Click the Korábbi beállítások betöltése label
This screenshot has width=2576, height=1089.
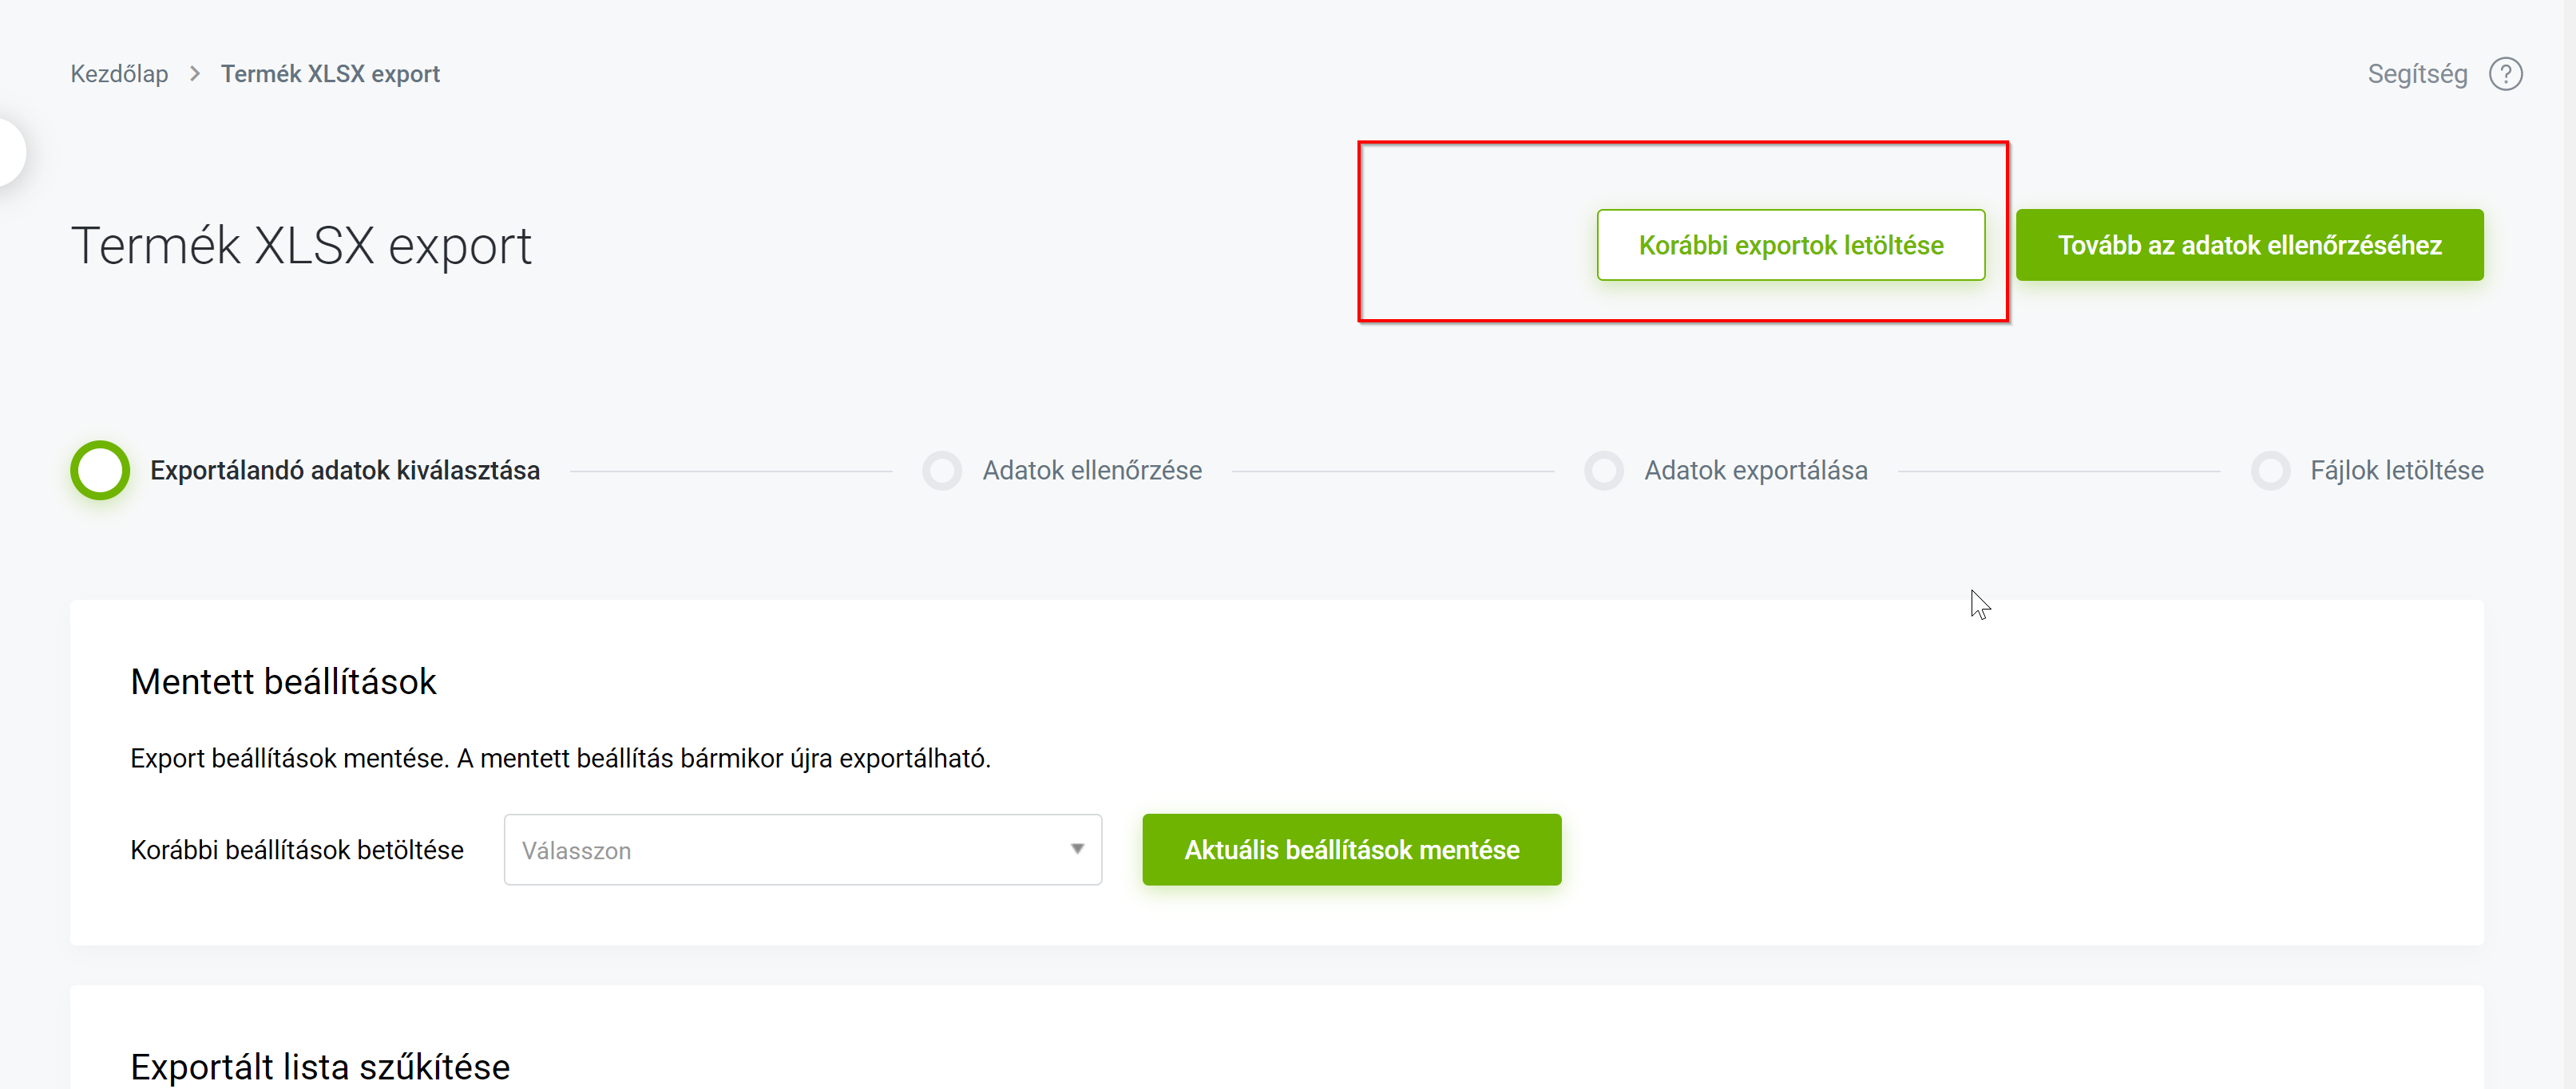click(x=297, y=850)
